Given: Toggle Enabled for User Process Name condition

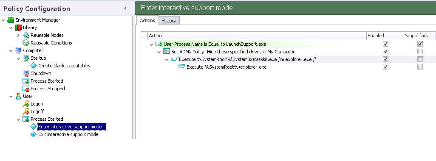Looking at the screenshot, I should coord(385,44).
